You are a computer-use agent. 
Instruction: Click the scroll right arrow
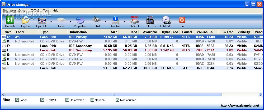click(x=261, y=95)
